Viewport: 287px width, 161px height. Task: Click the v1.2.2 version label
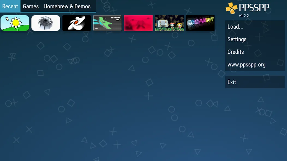point(244,16)
